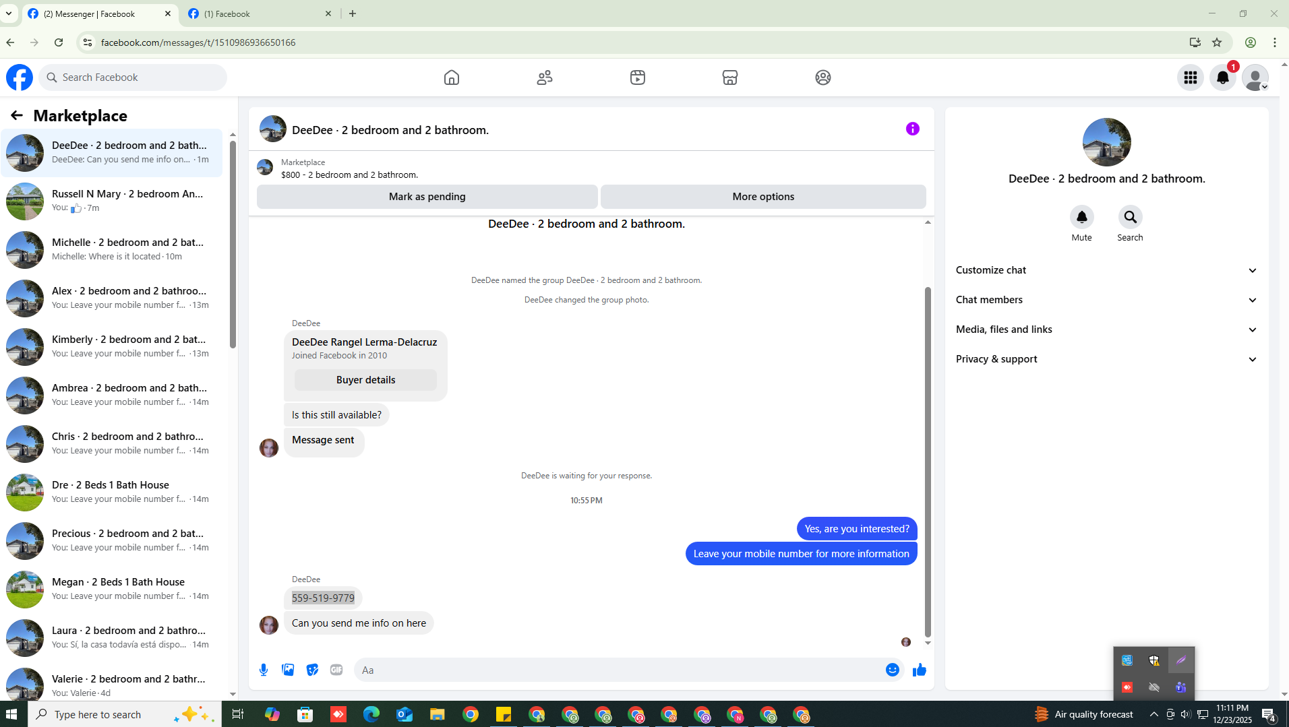Open Chris conversation

pos(112,444)
